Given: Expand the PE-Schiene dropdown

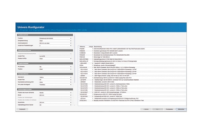Looking at the screenshot, I should [x=55, y=67].
